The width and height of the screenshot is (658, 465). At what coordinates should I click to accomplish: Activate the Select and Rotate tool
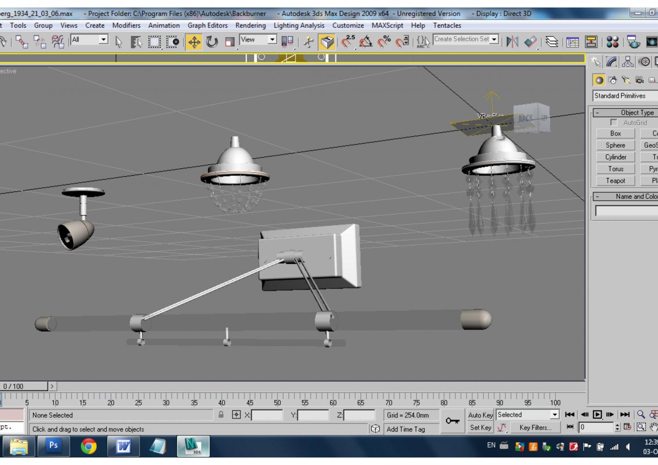pyautogui.click(x=213, y=42)
